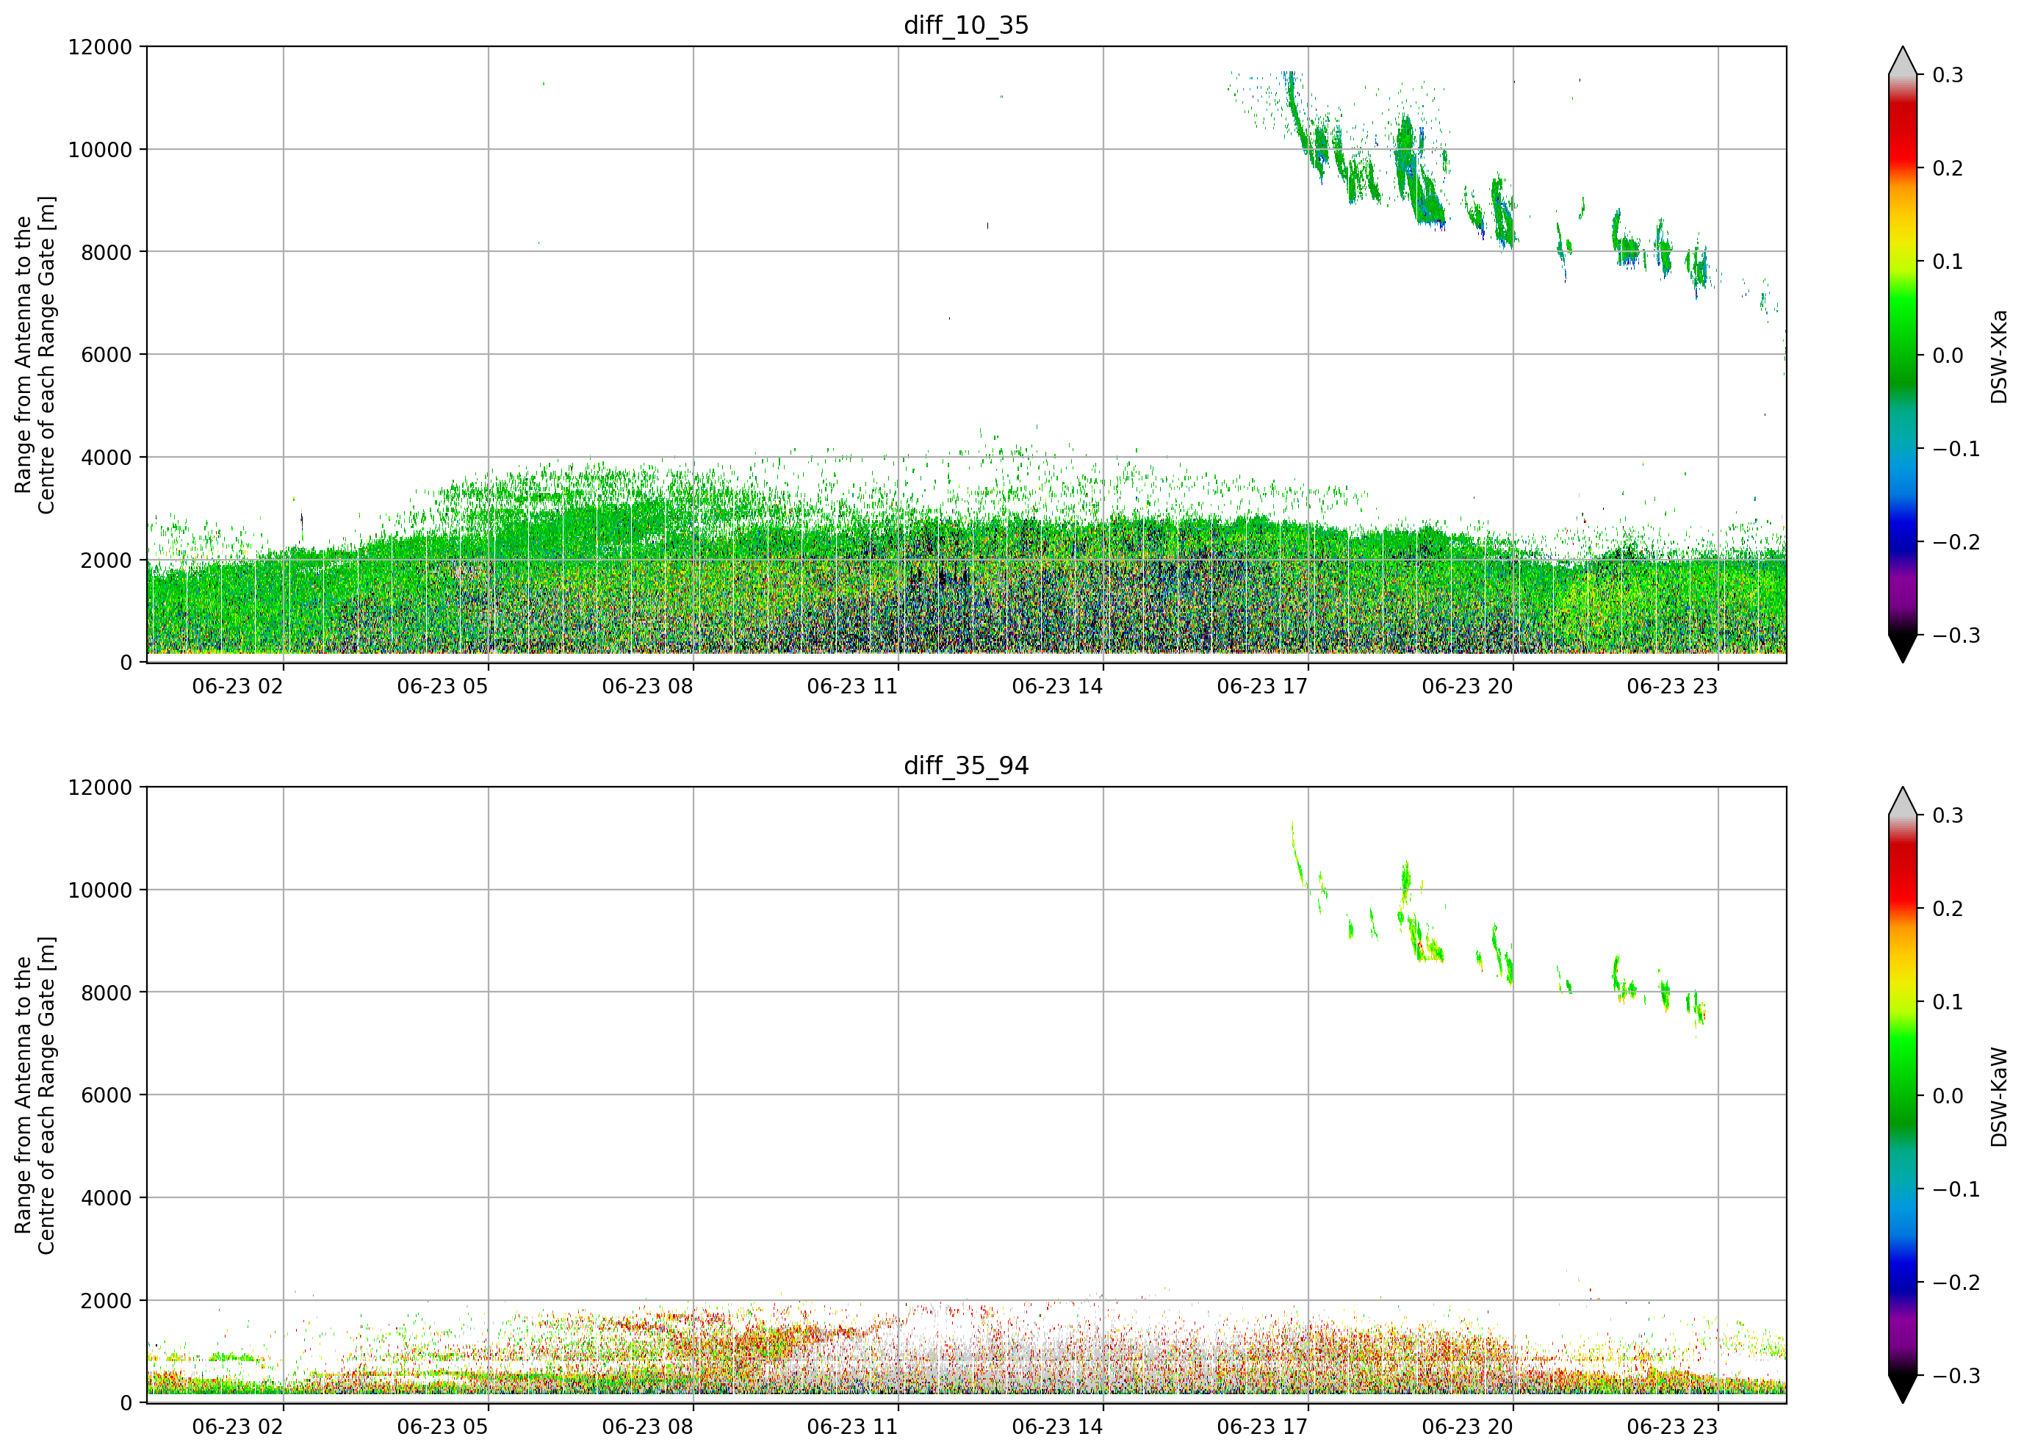Screen dimensions: 2024x1453
Task: Click '06-23 02' x-tick under diff_35_94 plot
Action: 237,1427
